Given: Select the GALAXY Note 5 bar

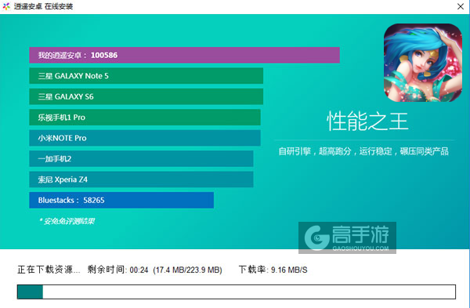Looking at the screenshot, I should [x=146, y=76].
